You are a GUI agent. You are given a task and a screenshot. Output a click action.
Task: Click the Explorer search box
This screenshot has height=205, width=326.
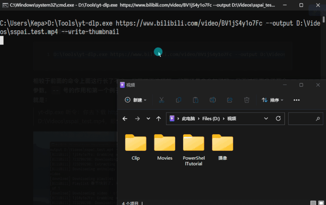tap(306, 119)
